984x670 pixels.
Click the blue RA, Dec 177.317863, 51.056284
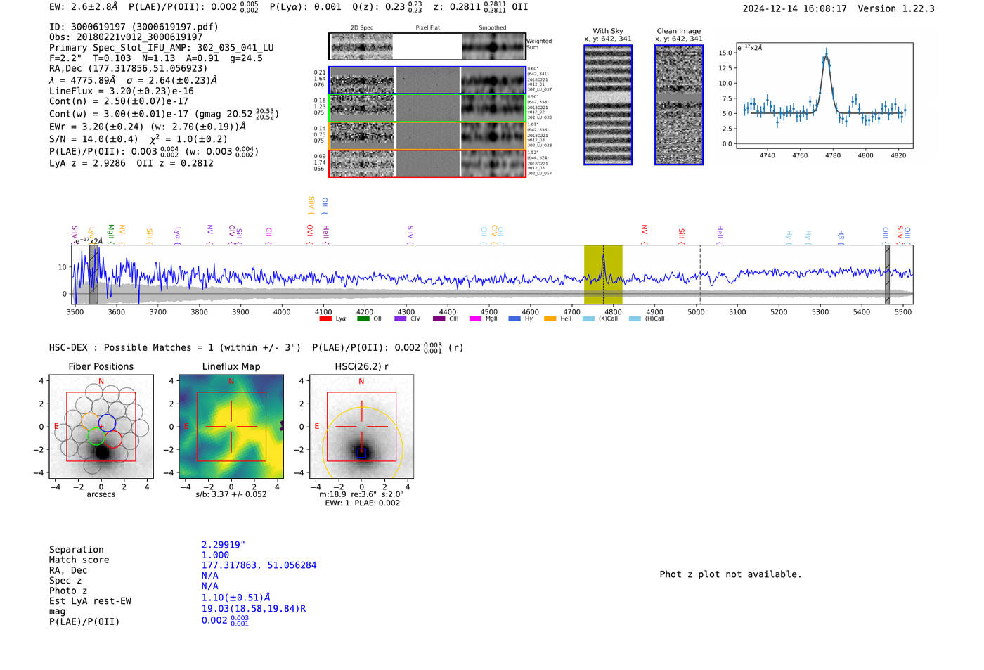(259, 565)
